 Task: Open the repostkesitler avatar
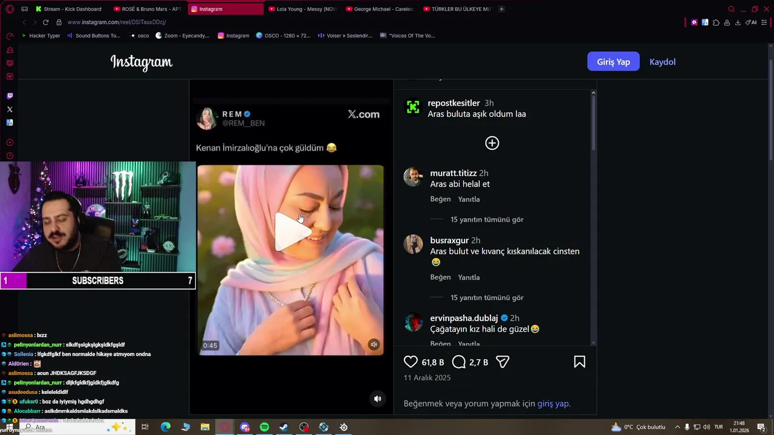413,108
